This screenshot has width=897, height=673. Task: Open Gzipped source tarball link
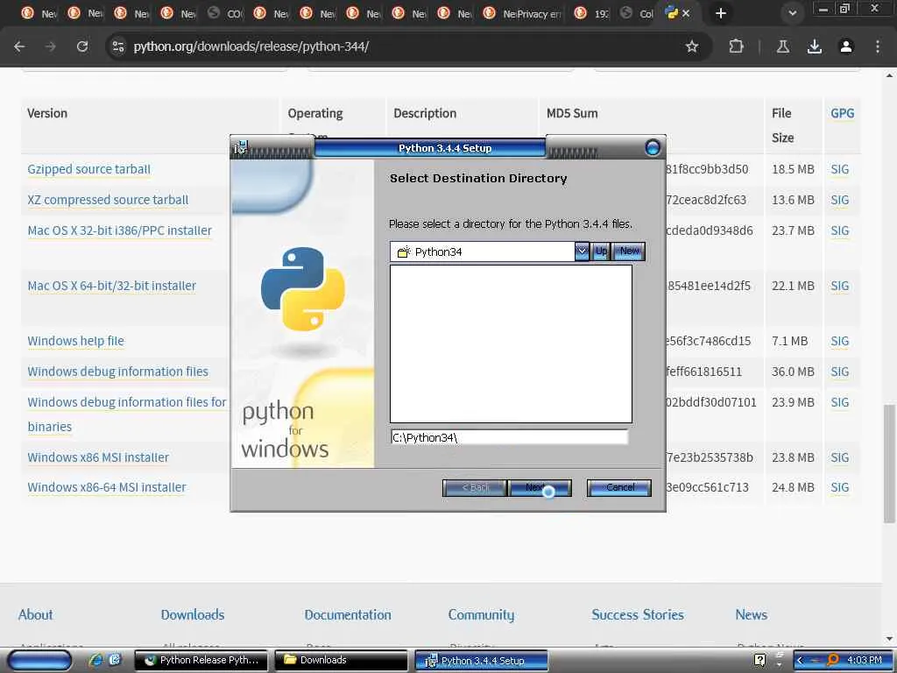coord(89,169)
